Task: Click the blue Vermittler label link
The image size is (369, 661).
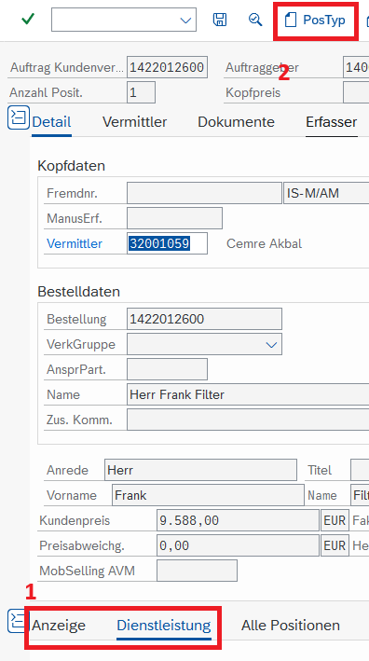Action: tap(75, 243)
